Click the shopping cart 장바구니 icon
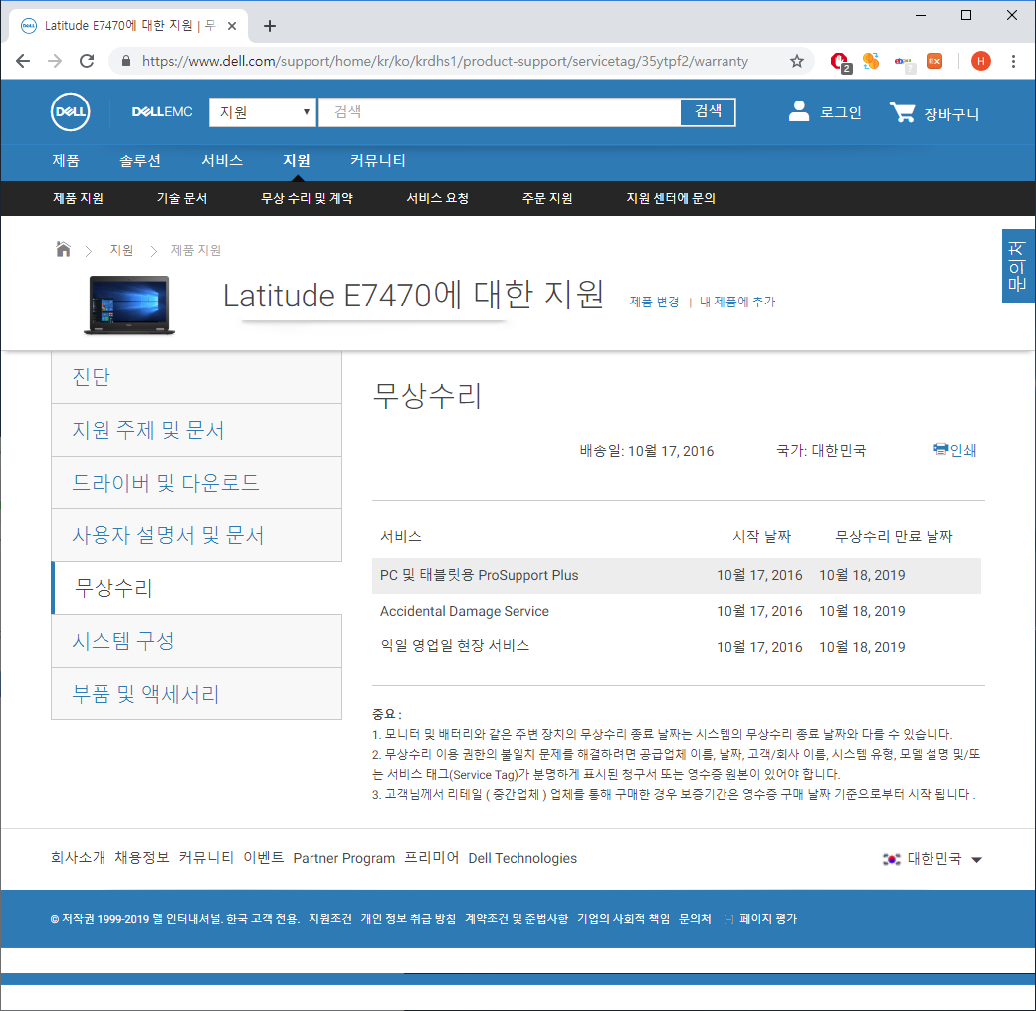Viewport: 1036px width, 1011px height. [x=902, y=112]
